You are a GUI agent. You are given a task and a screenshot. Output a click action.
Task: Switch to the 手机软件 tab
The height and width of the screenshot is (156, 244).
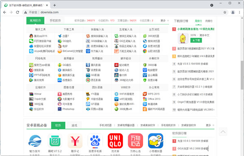tap(55, 20)
